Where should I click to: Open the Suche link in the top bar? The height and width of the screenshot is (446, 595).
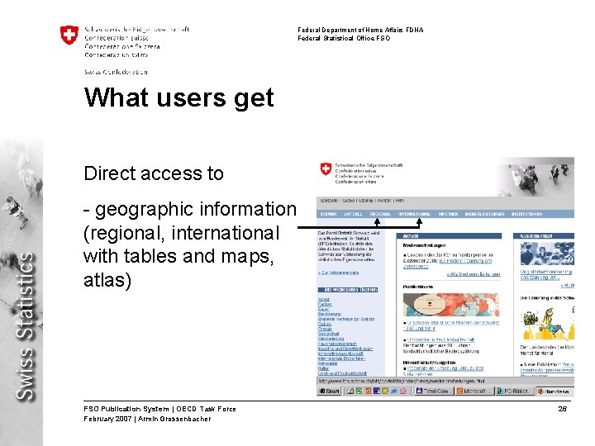point(349,201)
